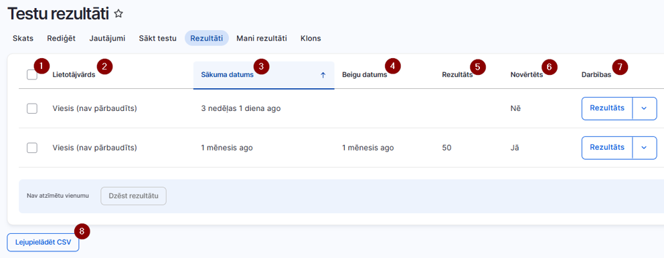Go to the Sākt testu tab
The image size is (664, 258).
point(157,38)
